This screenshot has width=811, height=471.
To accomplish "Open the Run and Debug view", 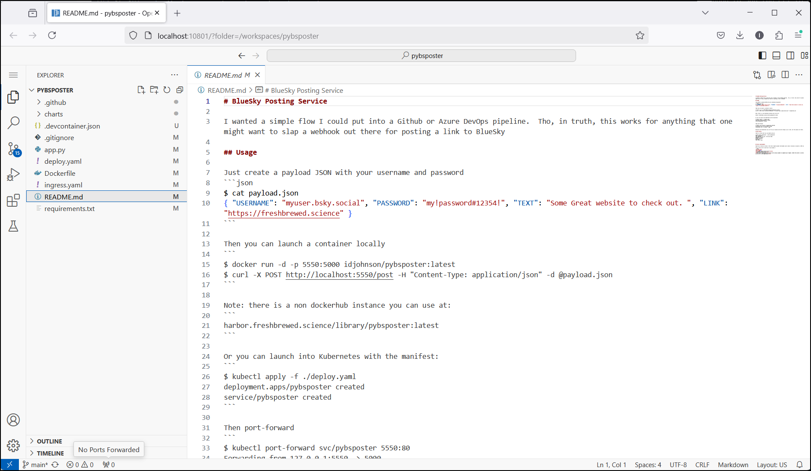I will tap(13, 174).
